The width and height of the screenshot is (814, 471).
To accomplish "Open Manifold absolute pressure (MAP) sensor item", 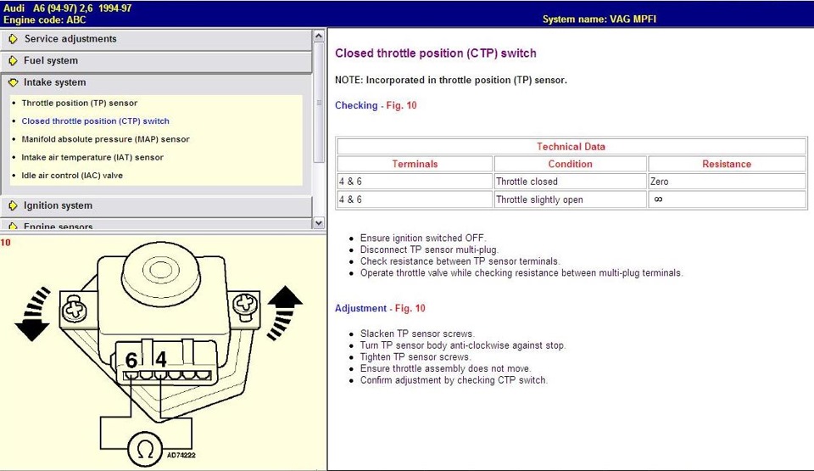I will 105,139.
